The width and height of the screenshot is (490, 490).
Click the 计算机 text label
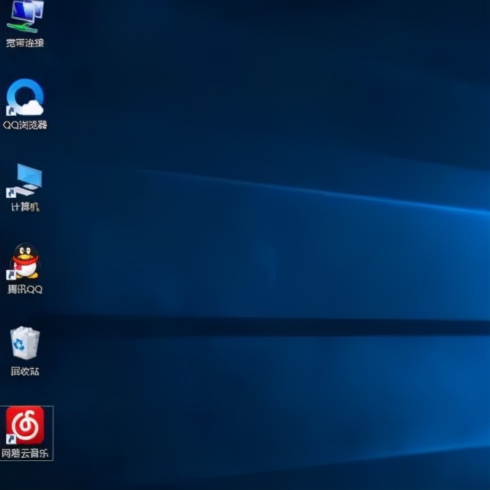(25, 208)
